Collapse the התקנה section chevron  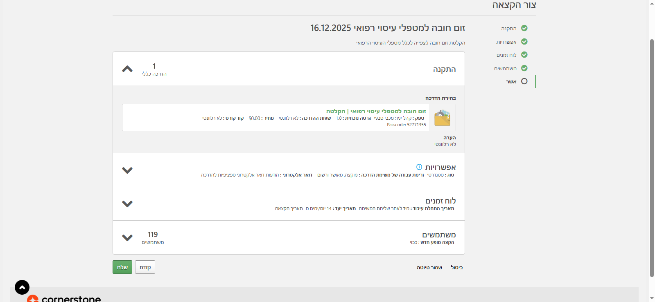127,69
